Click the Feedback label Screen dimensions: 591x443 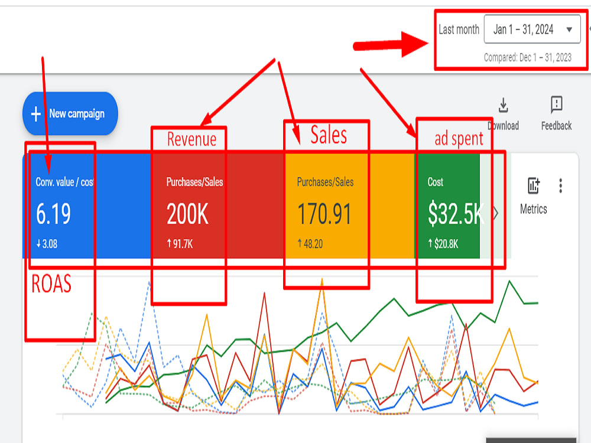click(556, 125)
